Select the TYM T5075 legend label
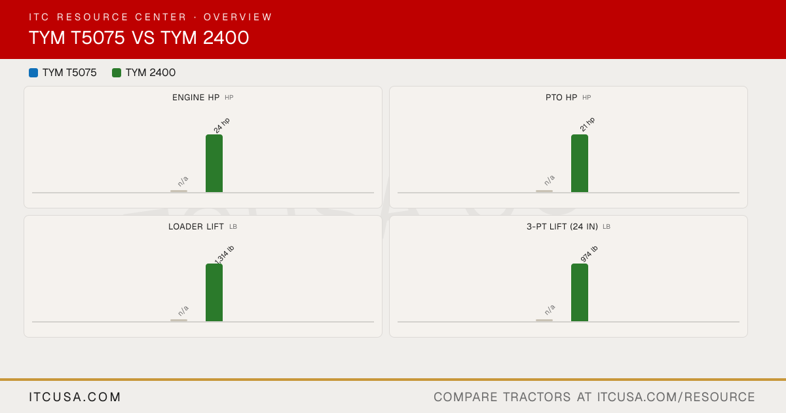This screenshot has width=786, height=413. tap(69, 73)
